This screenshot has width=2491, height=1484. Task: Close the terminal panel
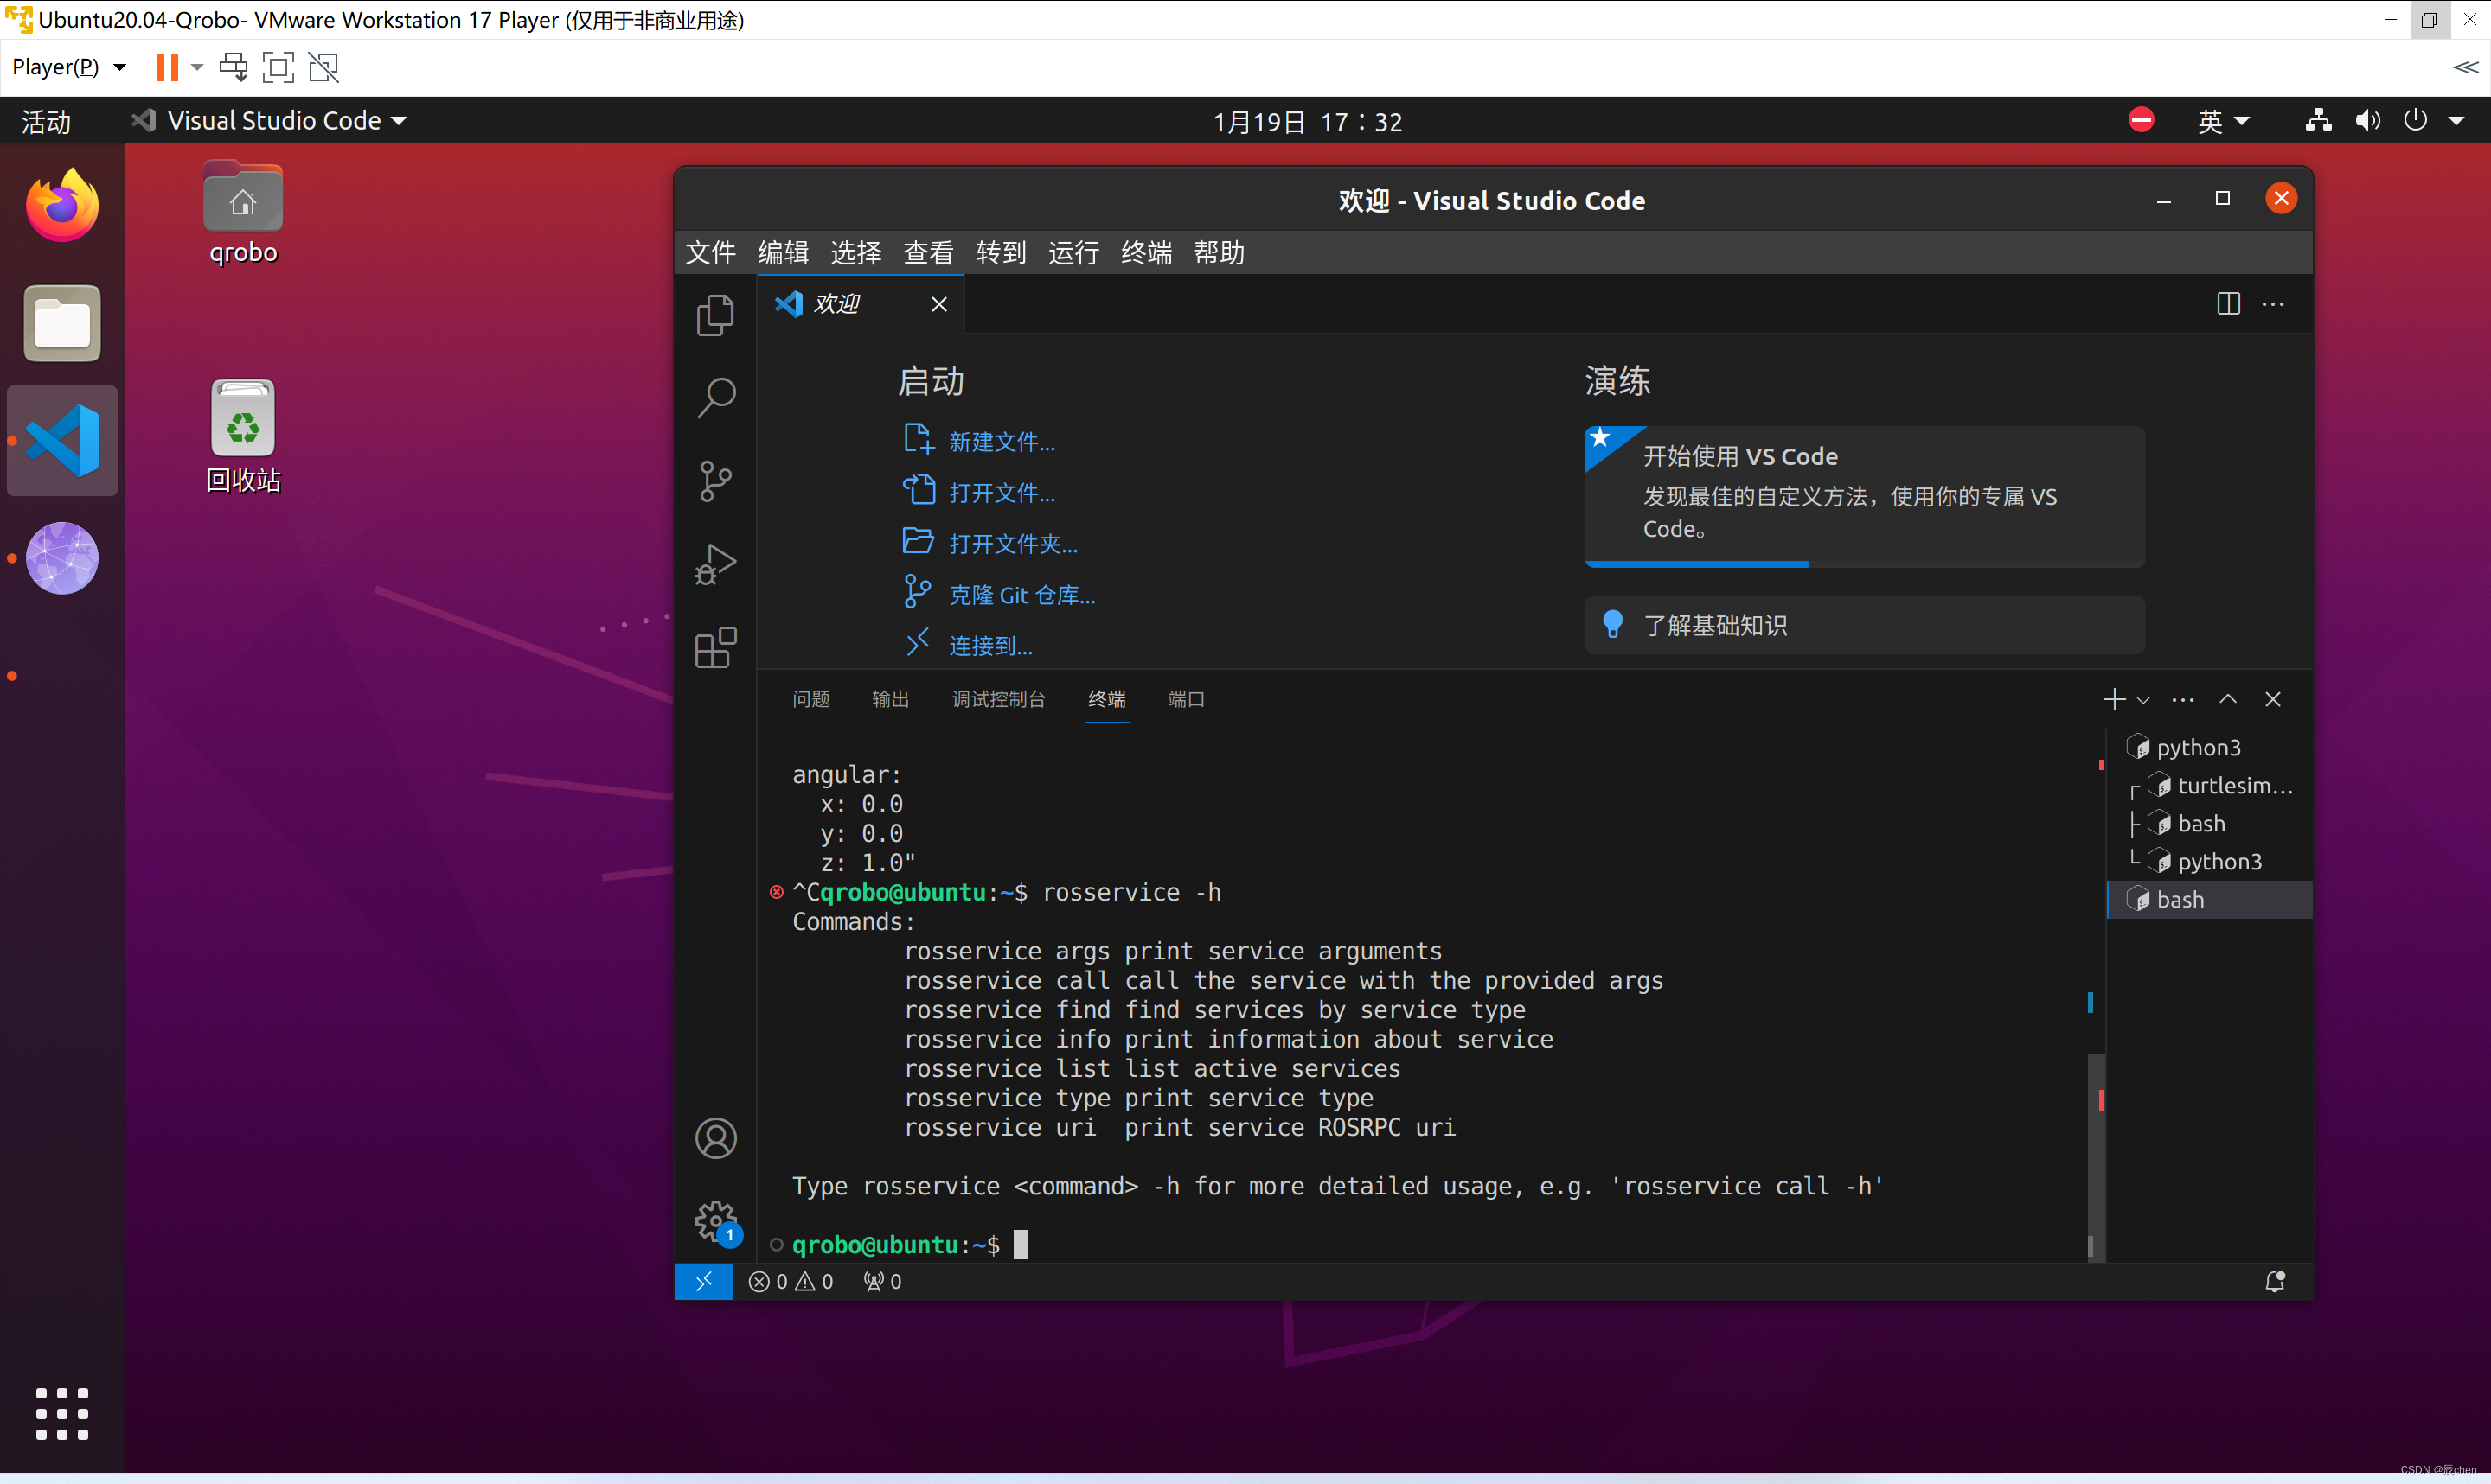tap(2273, 699)
